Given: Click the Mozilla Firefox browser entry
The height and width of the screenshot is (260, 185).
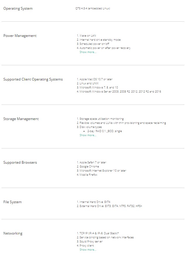Looking at the screenshot, I should tap(88, 175).
